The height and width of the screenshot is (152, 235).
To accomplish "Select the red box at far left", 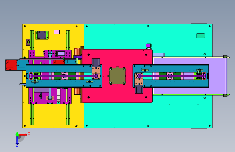I will (11, 65).
